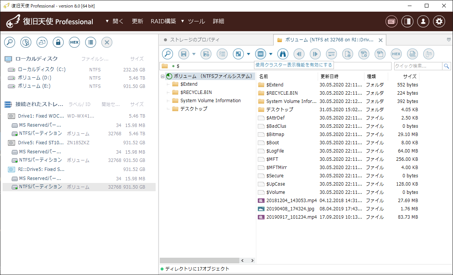Click the quick search magnifier button

pyautogui.click(x=447, y=66)
